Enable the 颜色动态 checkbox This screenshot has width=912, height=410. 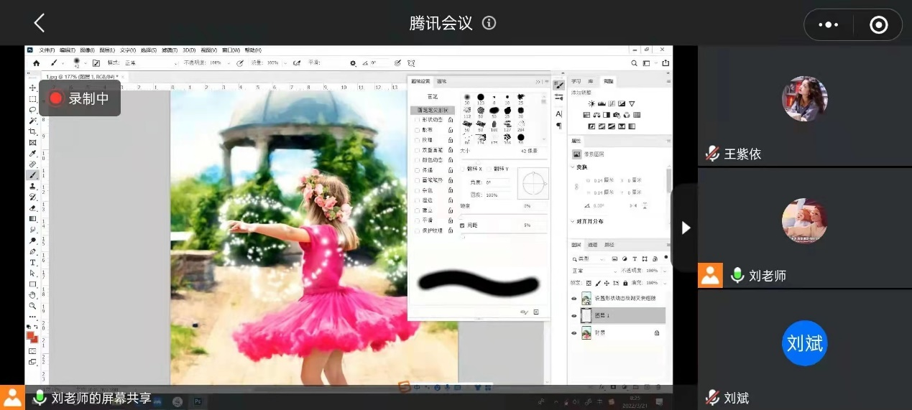click(x=418, y=160)
